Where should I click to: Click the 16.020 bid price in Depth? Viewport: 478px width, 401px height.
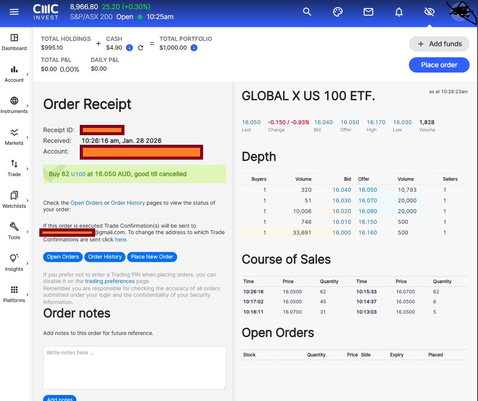(x=342, y=211)
